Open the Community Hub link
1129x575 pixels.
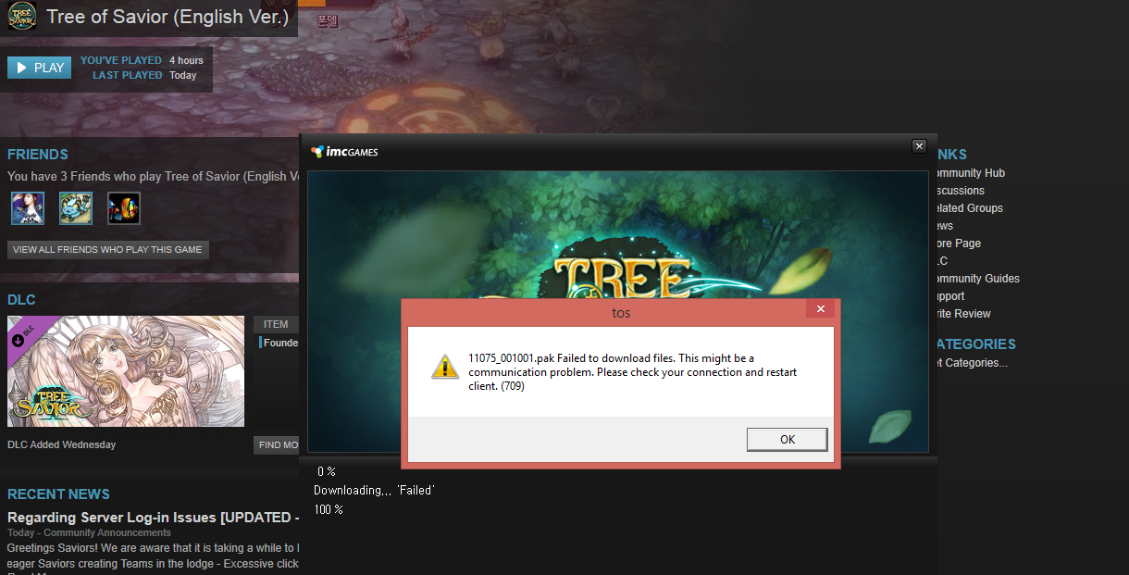coord(970,173)
